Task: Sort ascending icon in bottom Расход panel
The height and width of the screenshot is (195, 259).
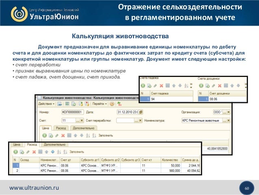Action: click(59, 152)
